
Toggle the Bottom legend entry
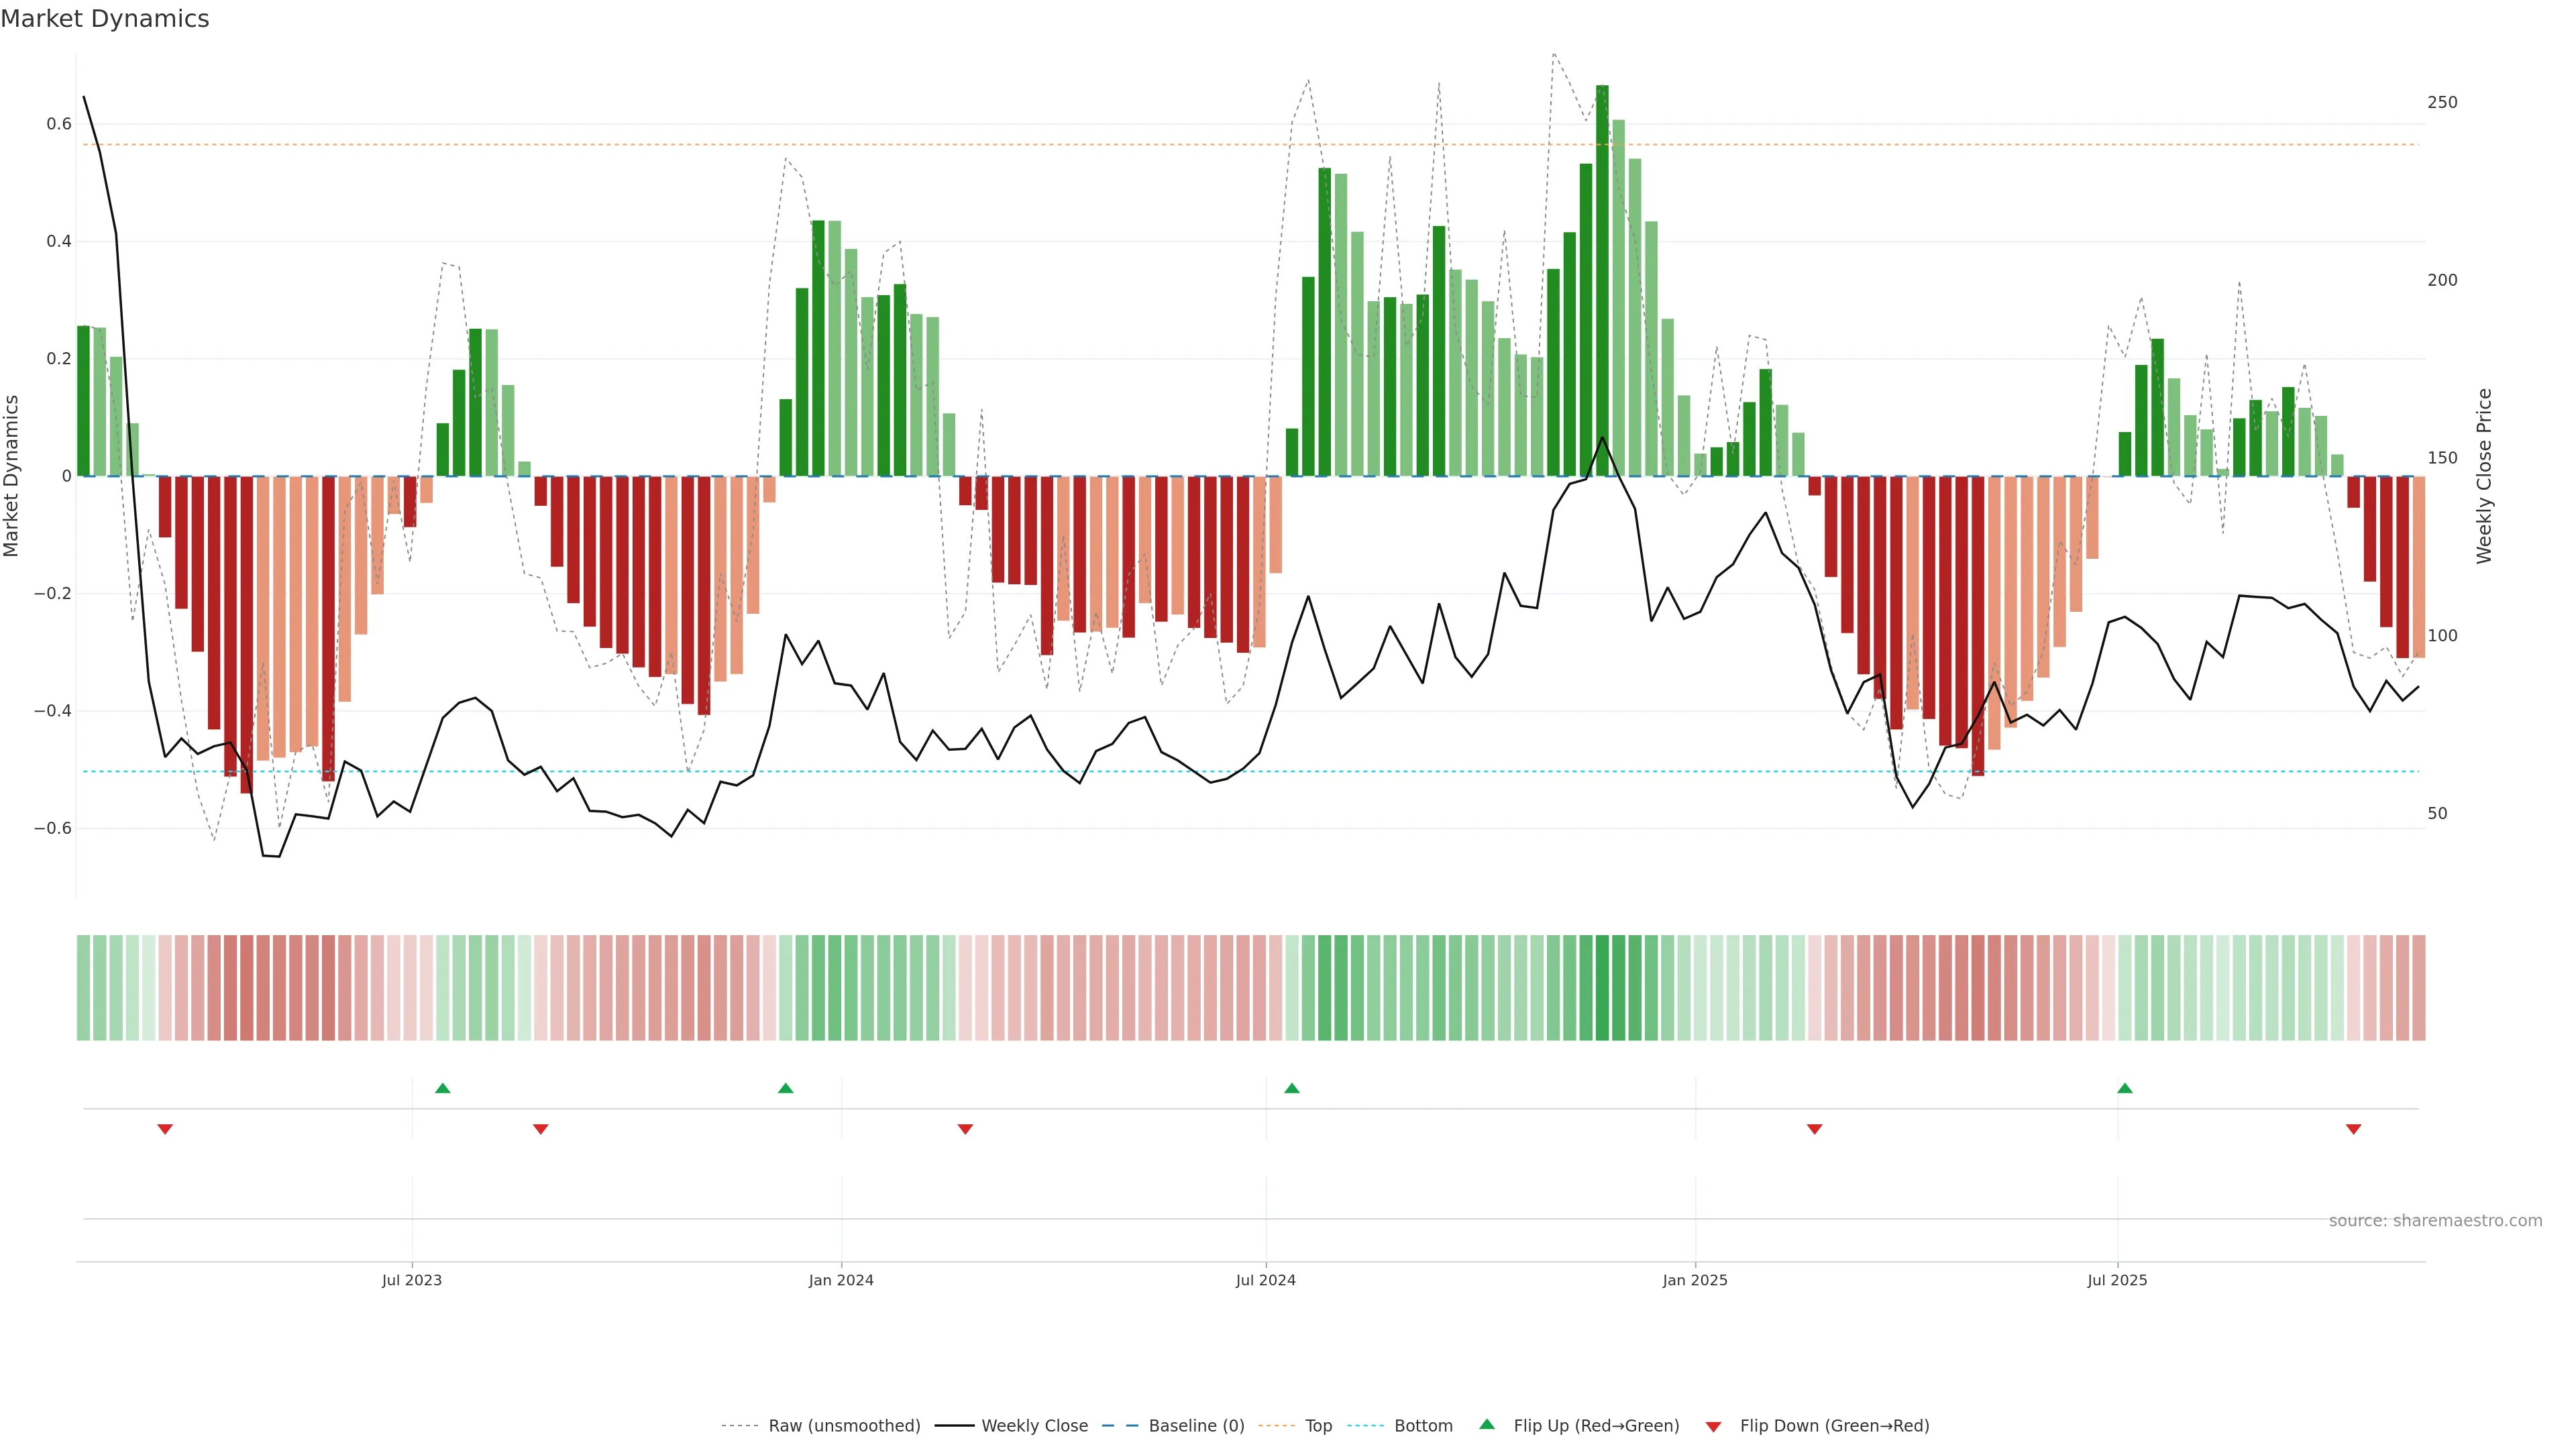tap(1423, 1426)
